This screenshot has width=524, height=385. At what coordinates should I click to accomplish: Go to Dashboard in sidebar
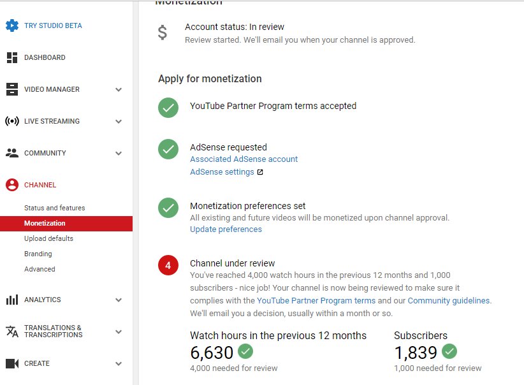[45, 57]
